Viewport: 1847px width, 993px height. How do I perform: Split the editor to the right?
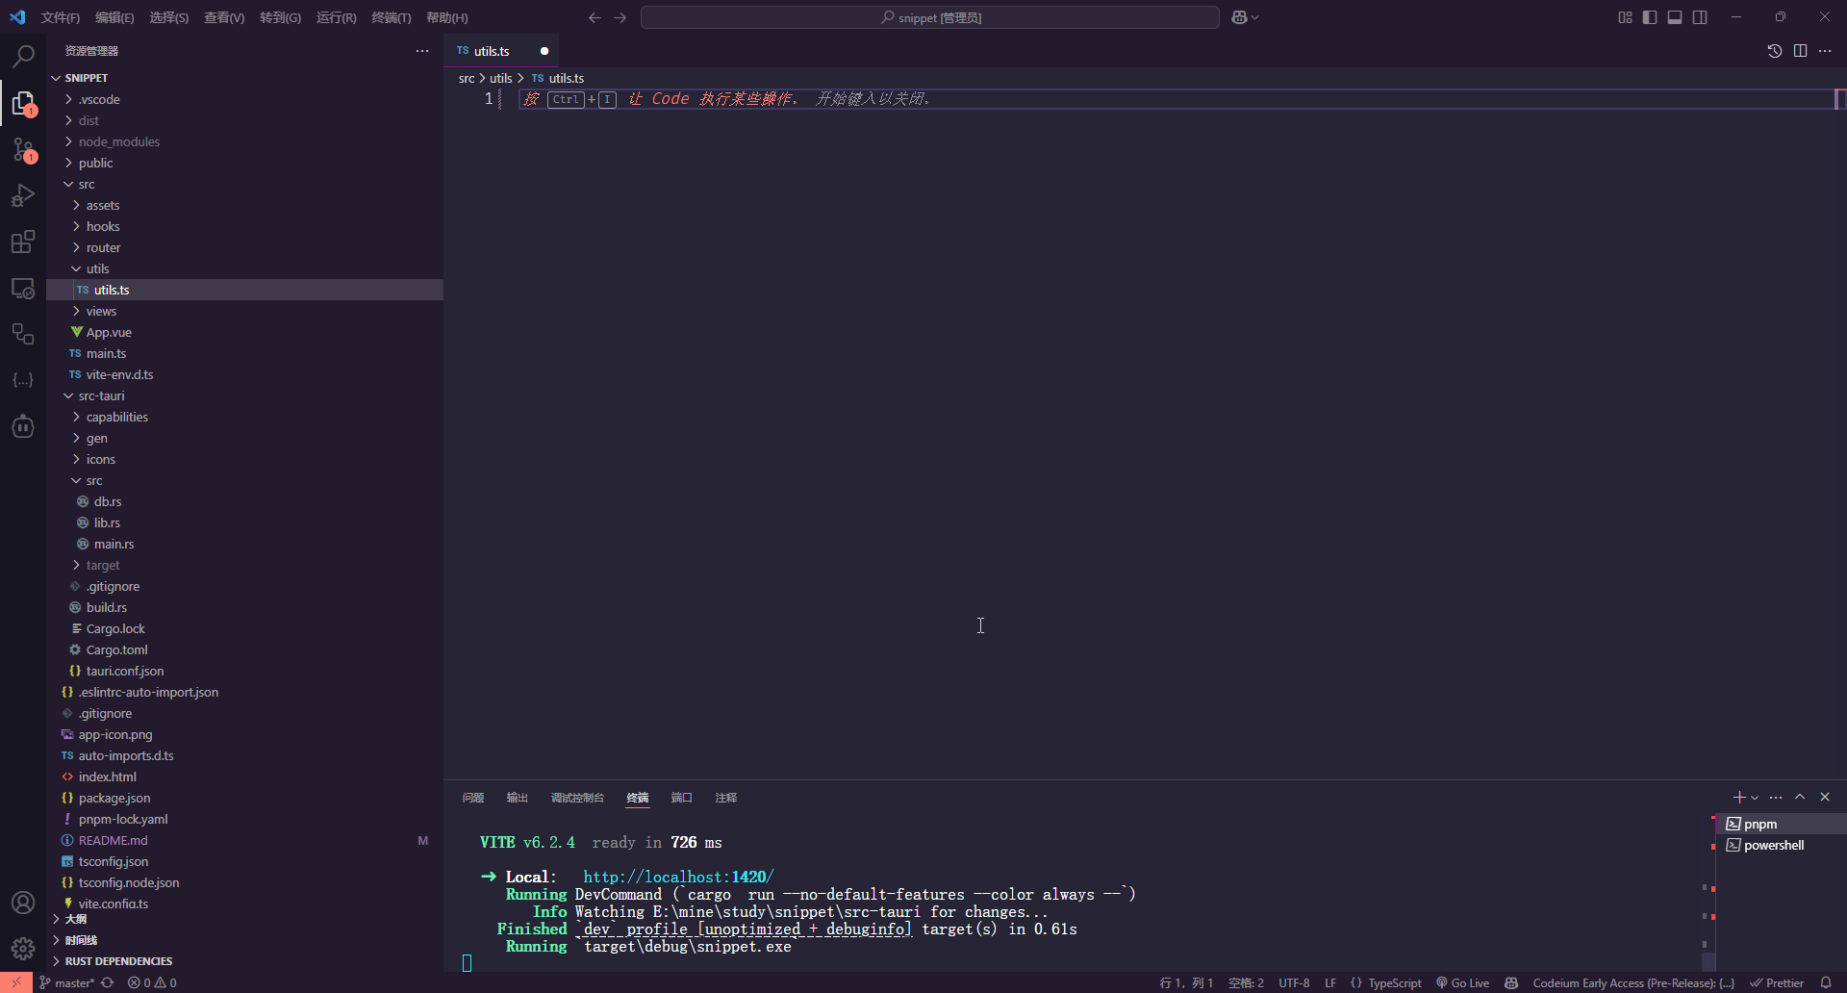coord(1800,50)
